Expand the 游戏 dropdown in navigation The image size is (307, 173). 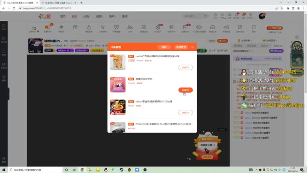click(x=112, y=16)
